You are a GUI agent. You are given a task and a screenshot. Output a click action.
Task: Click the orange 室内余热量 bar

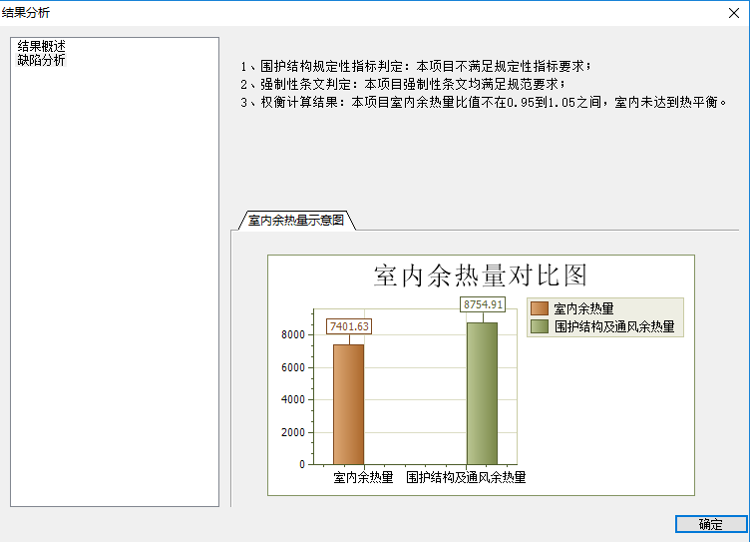click(349, 404)
